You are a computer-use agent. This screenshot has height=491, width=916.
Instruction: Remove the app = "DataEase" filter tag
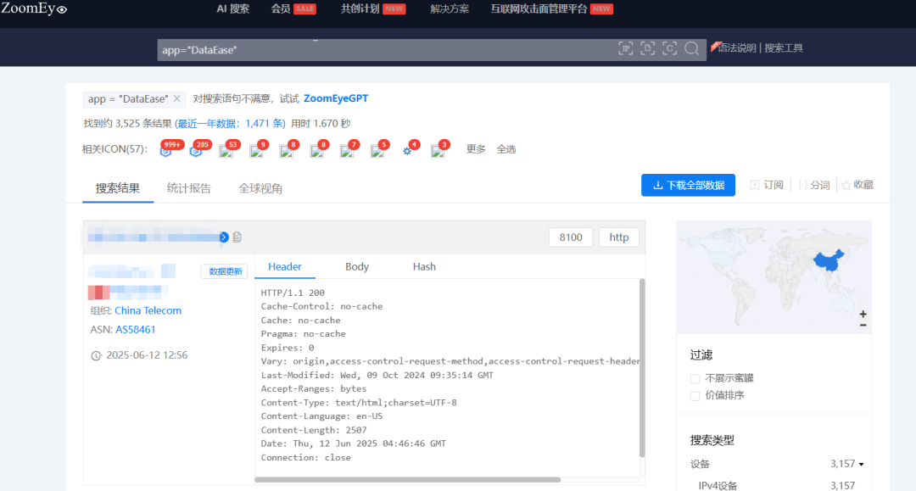click(177, 98)
